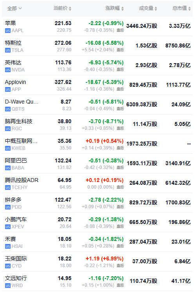This screenshot has width=195, height=295.
Task: Open D-Wave Quantum QBTS stock details
Action: [97, 105]
